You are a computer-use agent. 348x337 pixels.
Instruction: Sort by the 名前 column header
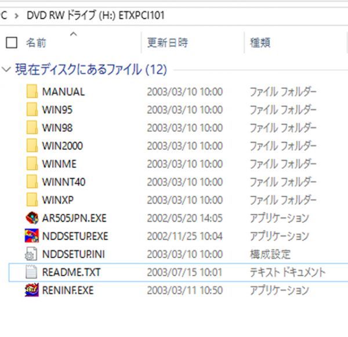coord(36,42)
